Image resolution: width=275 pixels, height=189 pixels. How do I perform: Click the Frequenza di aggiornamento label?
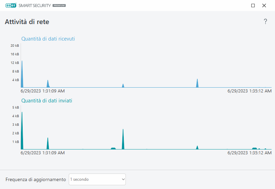(36, 179)
